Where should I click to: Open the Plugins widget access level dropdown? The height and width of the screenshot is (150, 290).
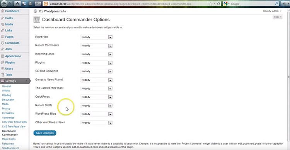click(96, 63)
